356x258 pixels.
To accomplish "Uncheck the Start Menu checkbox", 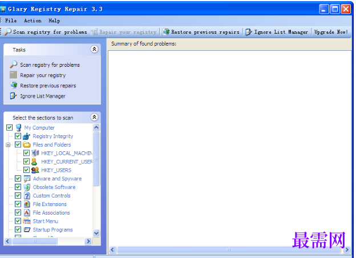I will [18, 221].
